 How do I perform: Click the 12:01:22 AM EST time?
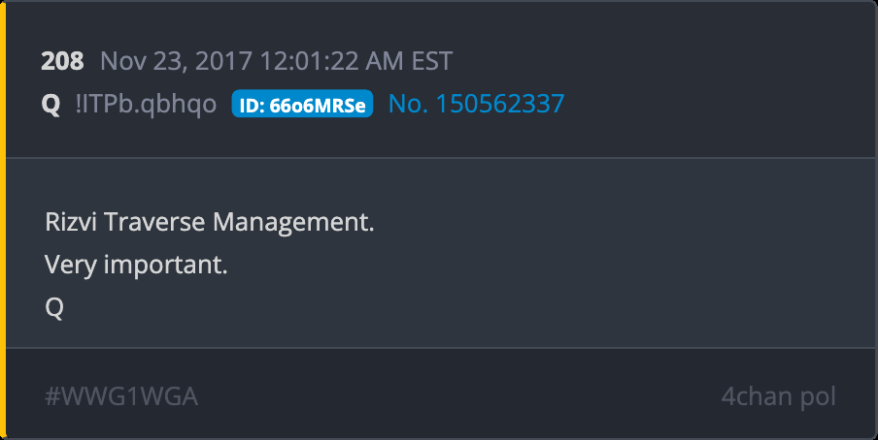356,61
